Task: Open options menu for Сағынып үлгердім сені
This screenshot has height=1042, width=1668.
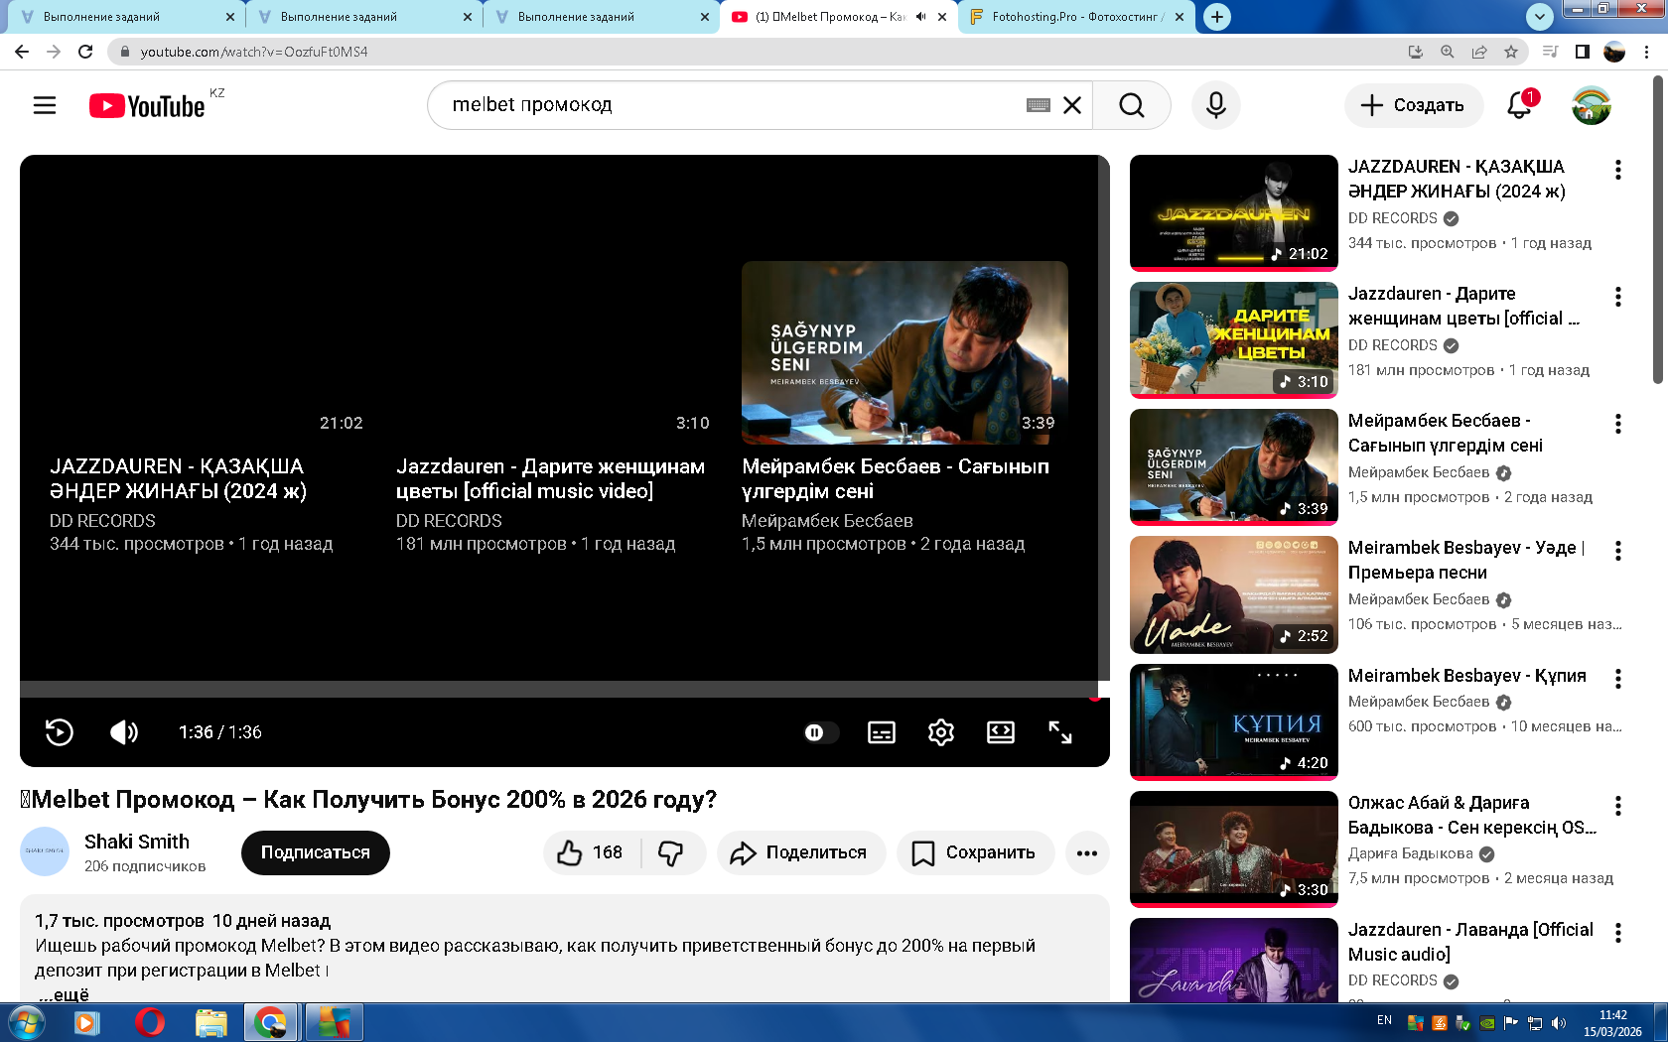Action: [x=1618, y=424]
